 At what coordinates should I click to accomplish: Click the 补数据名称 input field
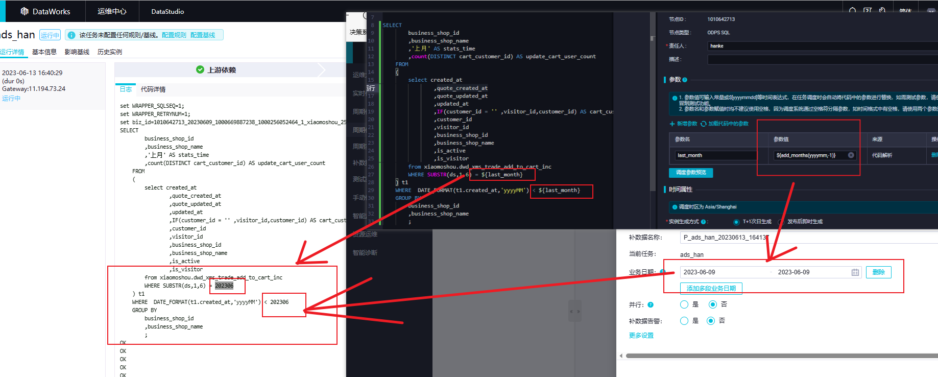coord(809,238)
